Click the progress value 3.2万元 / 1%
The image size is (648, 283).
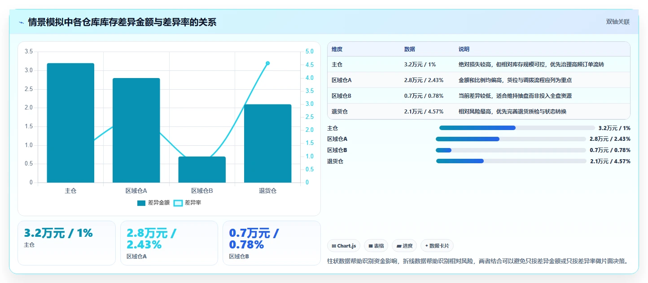[x=614, y=128]
